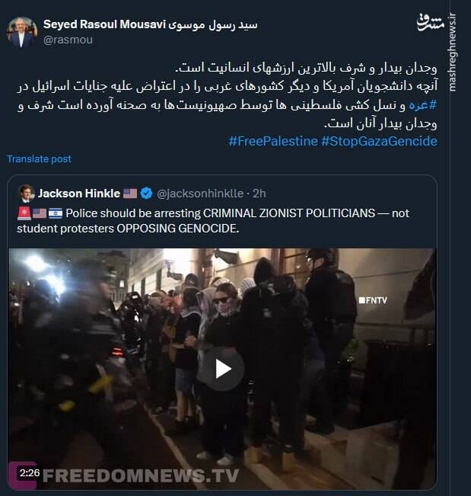Click the 2:26 video duration badge
Screen dimensions: 471x496
click(x=30, y=473)
